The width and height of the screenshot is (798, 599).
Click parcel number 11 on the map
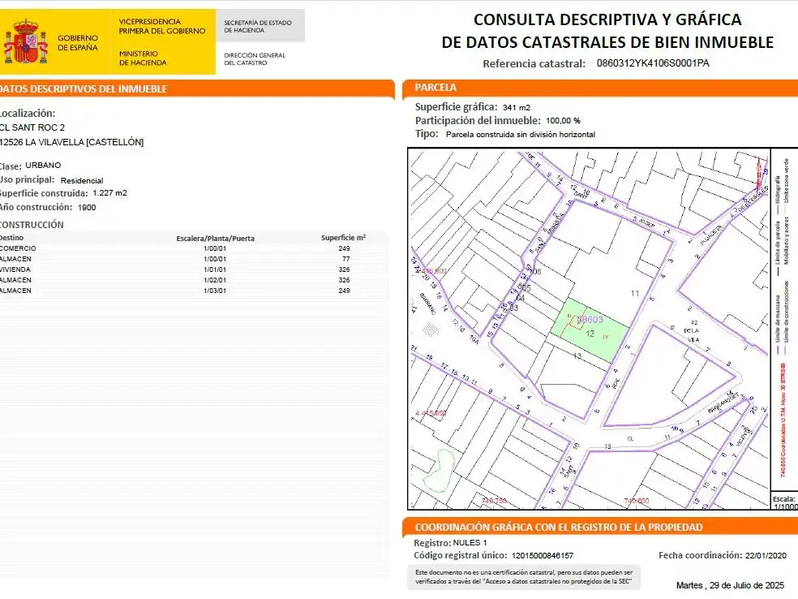(x=635, y=293)
